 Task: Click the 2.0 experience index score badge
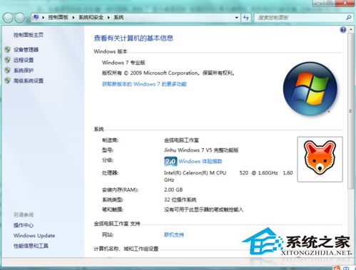(171, 162)
